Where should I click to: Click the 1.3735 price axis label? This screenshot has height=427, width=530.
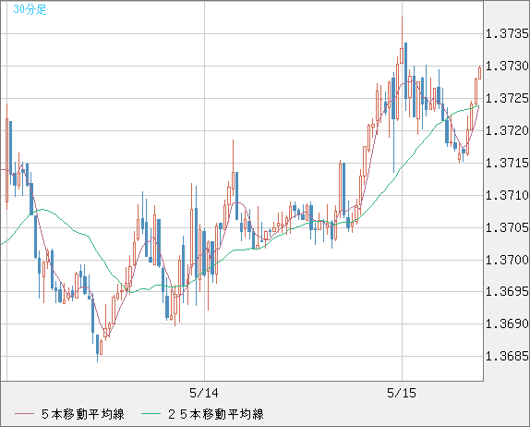pyautogui.click(x=507, y=33)
